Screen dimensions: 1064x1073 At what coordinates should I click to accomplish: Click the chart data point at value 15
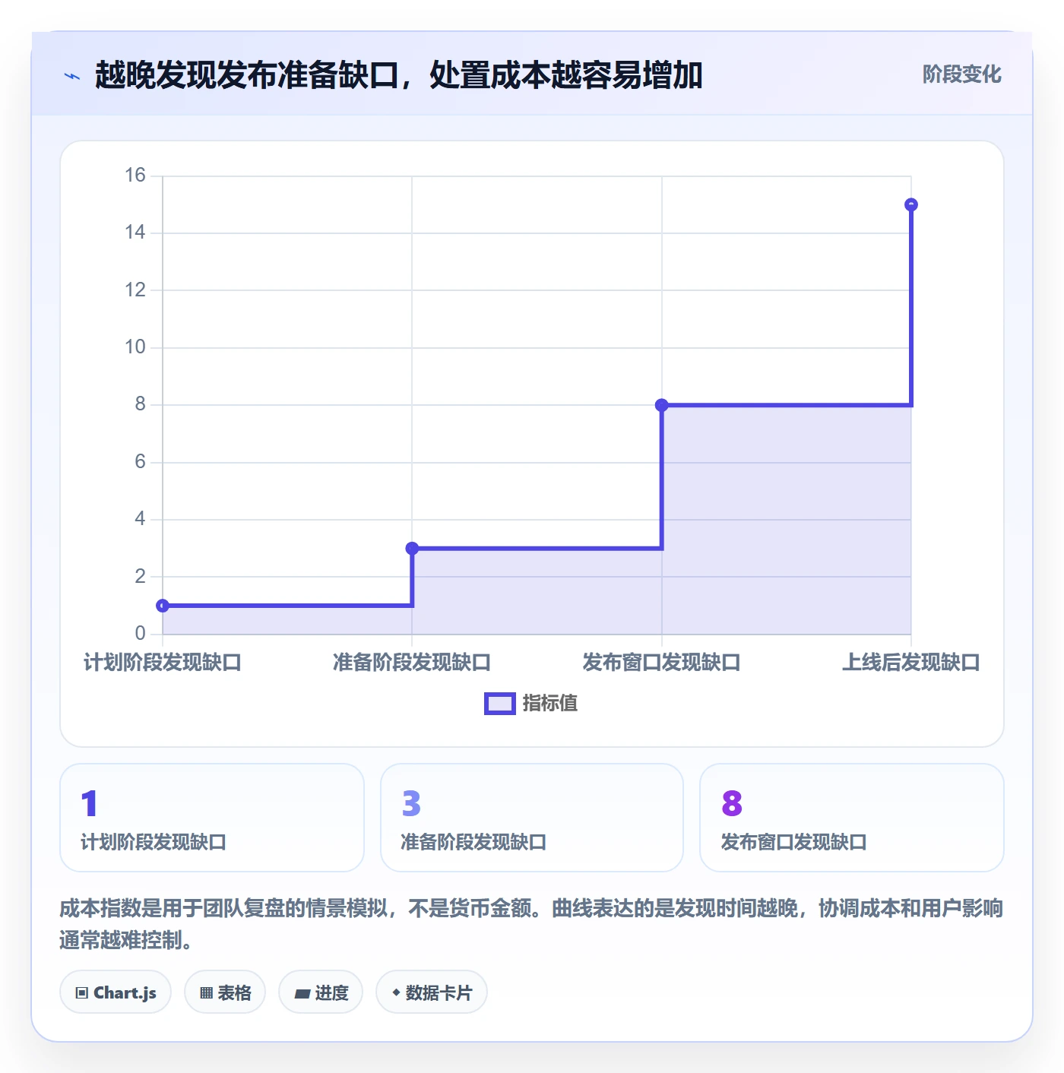tap(911, 204)
